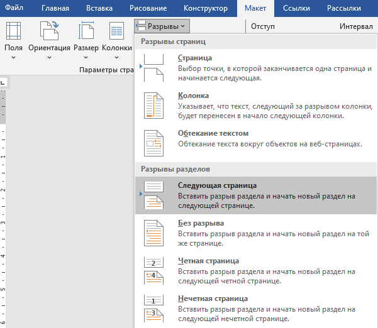
Task: Click the Нечетная страница icon
Action: (x=153, y=309)
